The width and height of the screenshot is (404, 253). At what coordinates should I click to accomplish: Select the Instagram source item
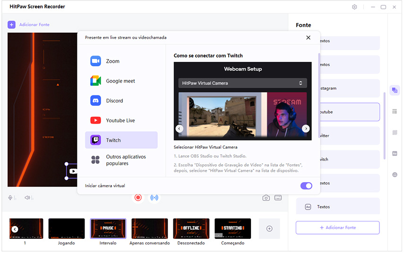[x=350, y=88]
